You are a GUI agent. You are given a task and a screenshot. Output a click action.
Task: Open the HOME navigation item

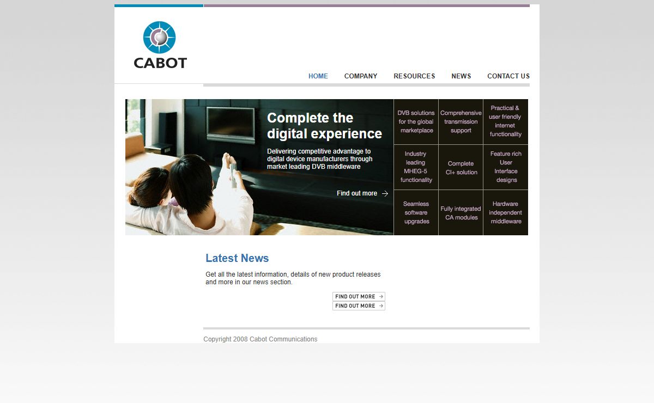click(318, 76)
